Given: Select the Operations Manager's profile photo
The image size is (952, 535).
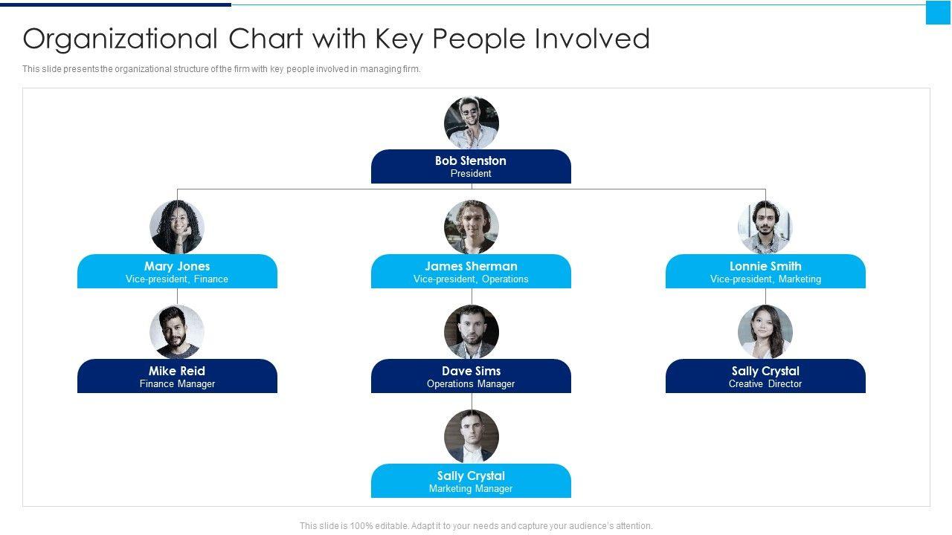Looking at the screenshot, I should coord(472,332).
